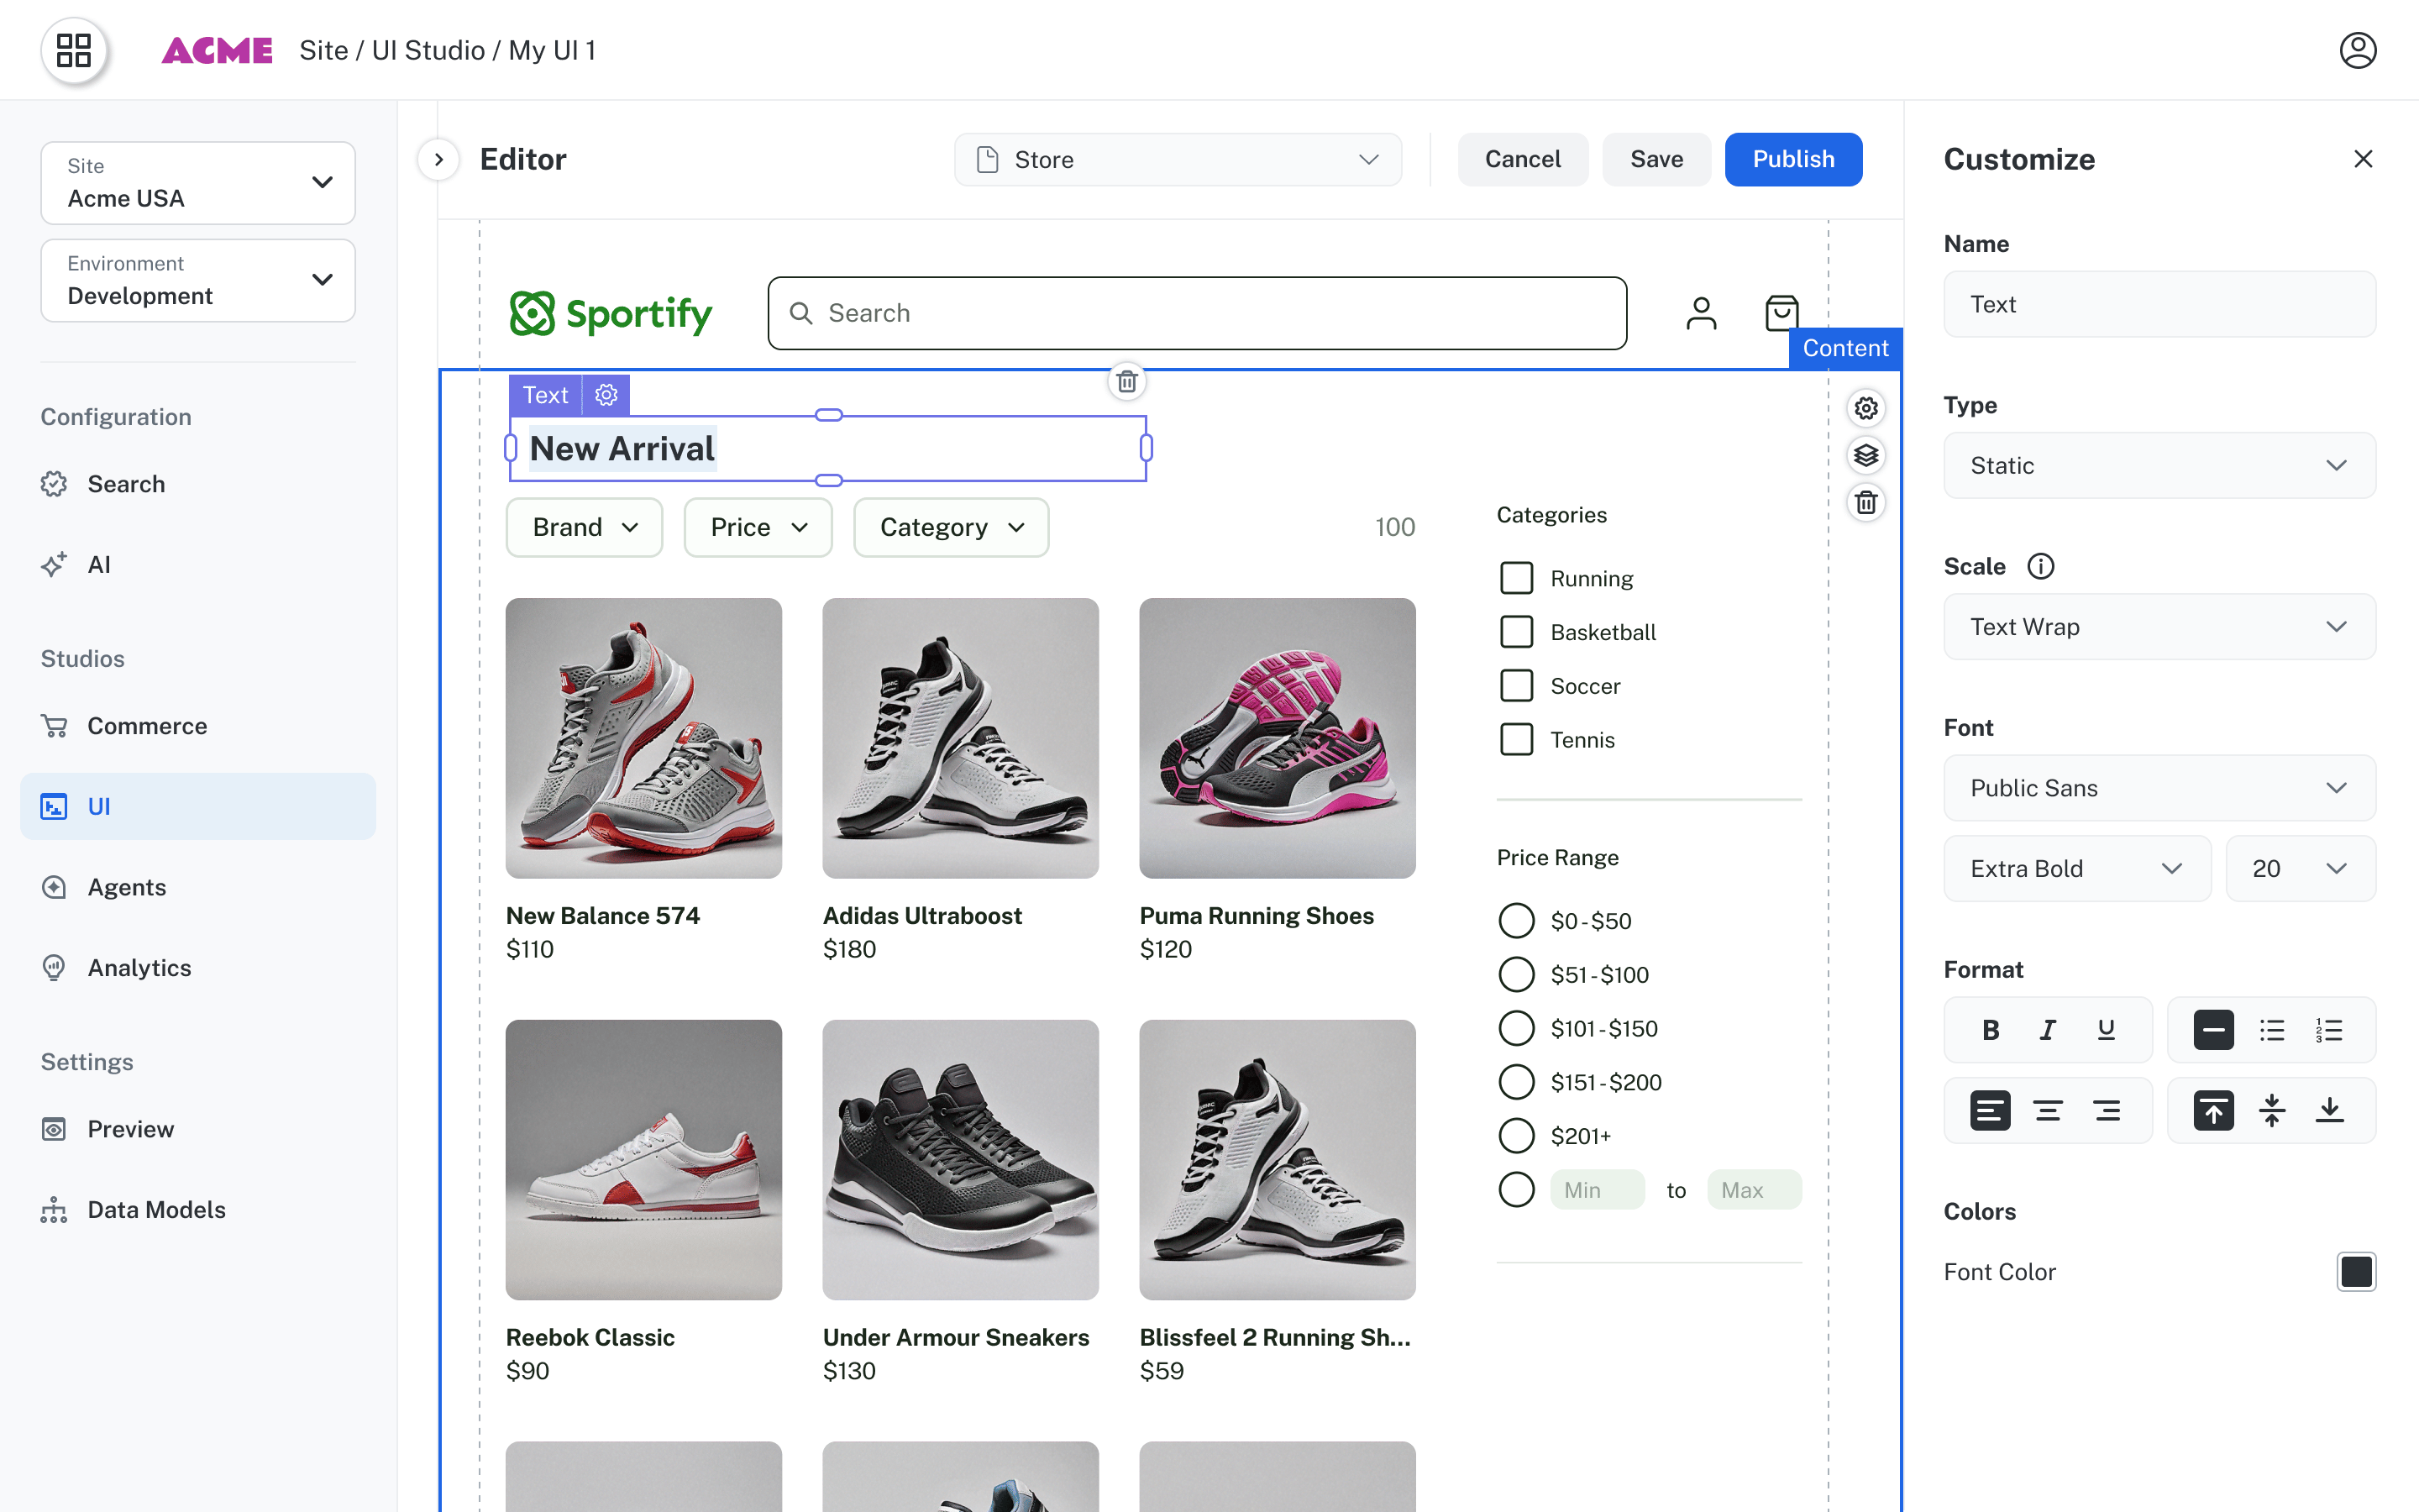2419x1512 pixels.
Task: Click the Name field containing Text
Action: pyautogui.click(x=2159, y=304)
